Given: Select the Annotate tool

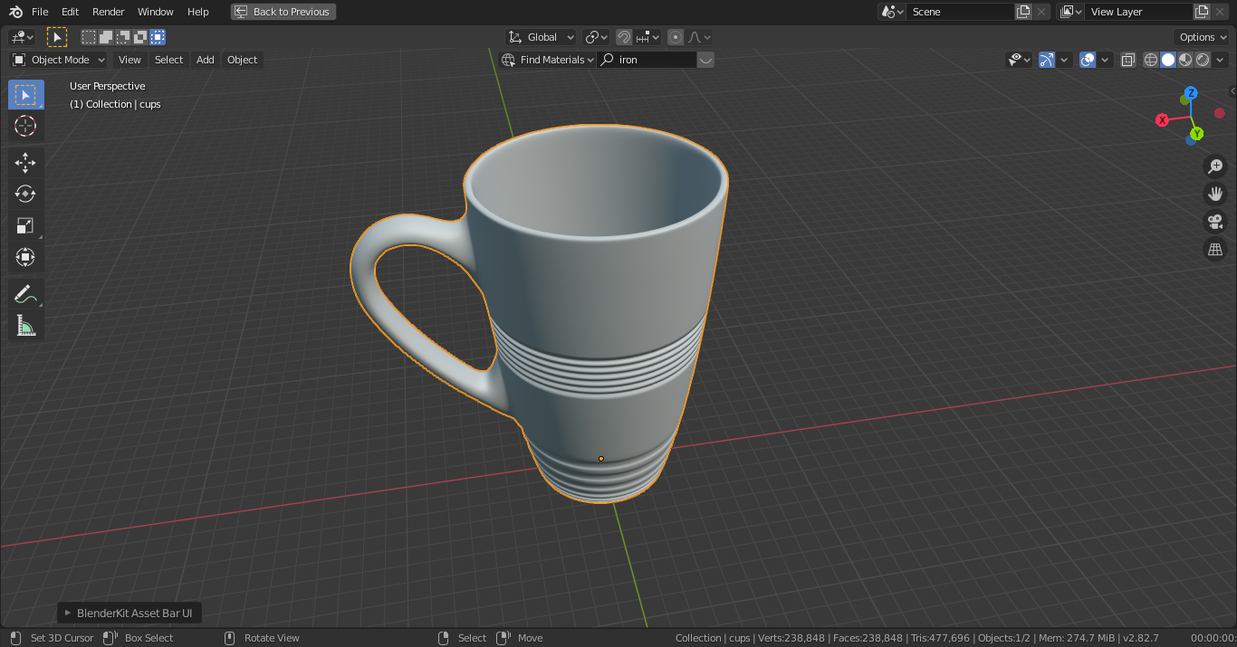Looking at the screenshot, I should (25, 293).
